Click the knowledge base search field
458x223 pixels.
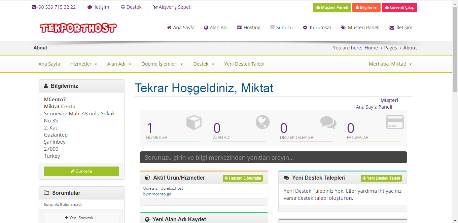click(x=273, y=157)
